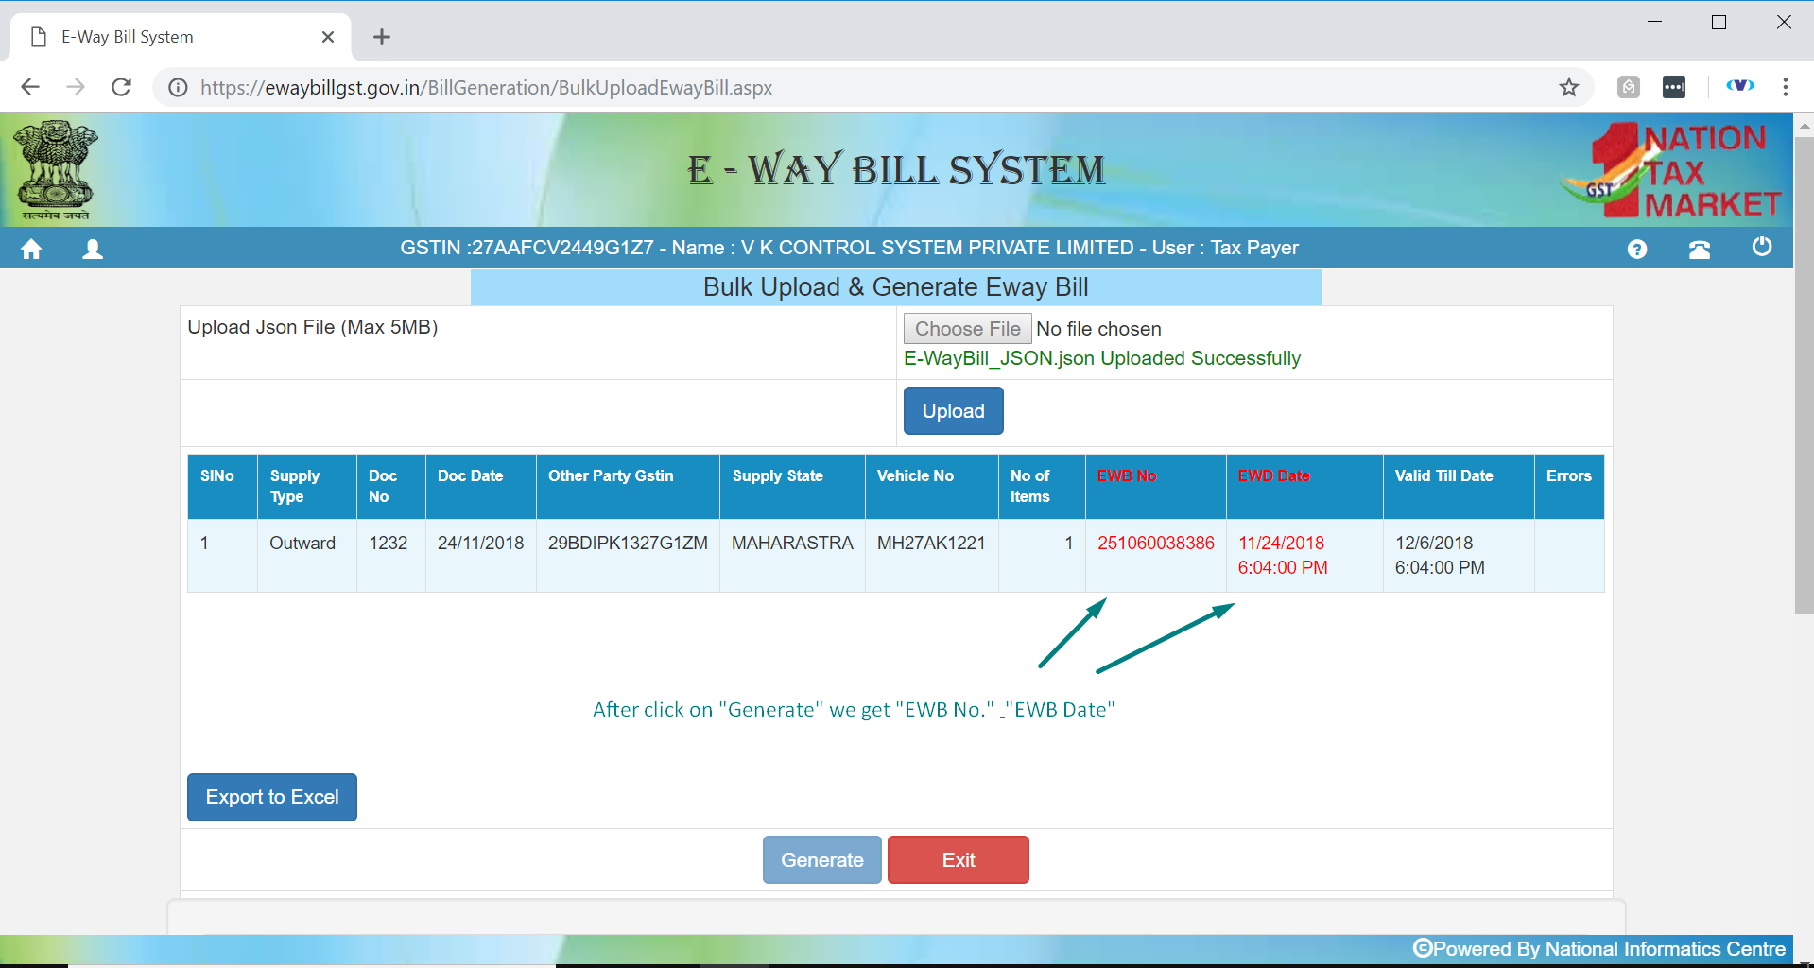Screen dimensions: 1814x968
Task: Click the red Exit button
Action: click(958, 860)
